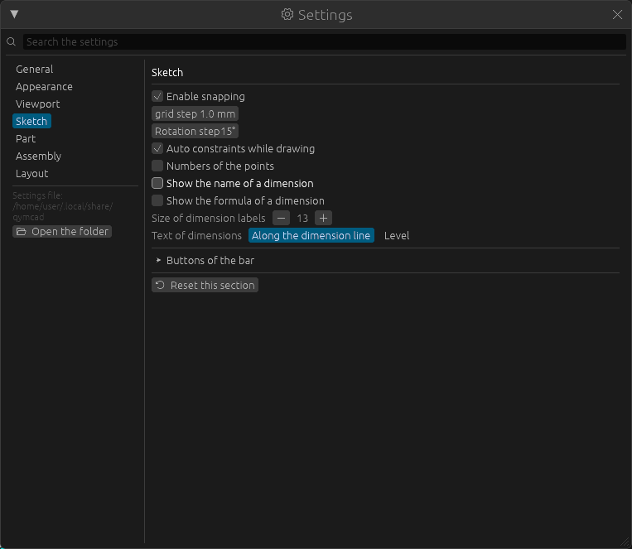
Task: Decrease size of dimension labels
Action: [x=281, y=218]
